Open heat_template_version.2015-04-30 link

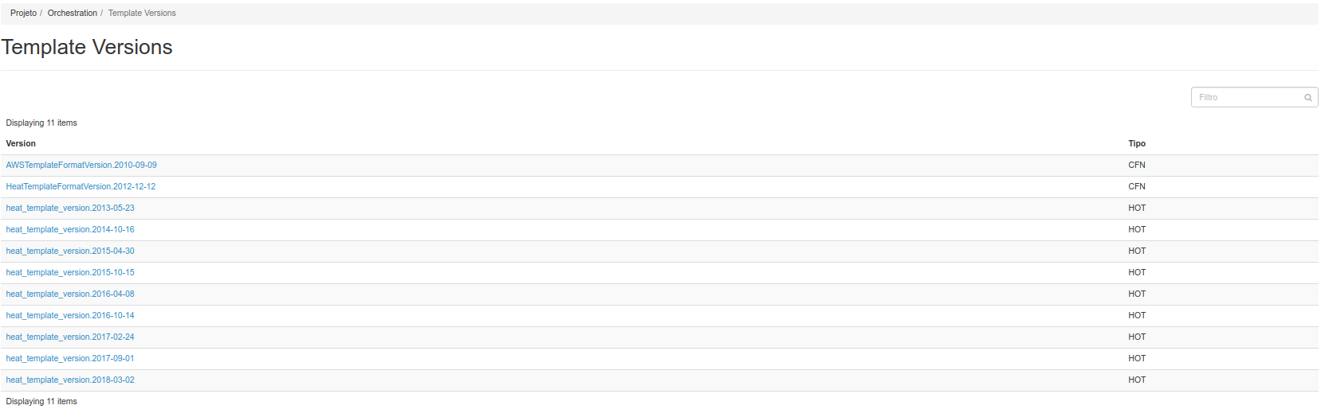70,251
